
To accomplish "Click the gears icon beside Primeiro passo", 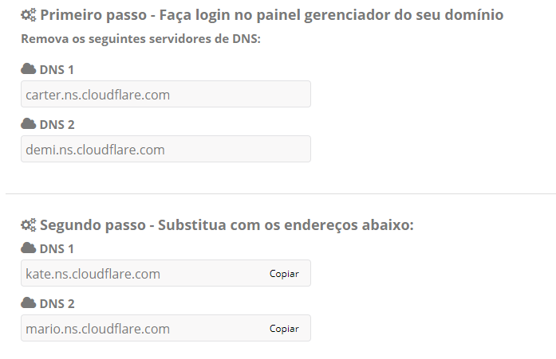I will pos(29,15).
